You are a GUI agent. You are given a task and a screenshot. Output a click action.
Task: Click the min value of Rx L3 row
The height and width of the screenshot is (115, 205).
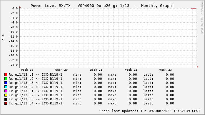click(x=98, y=83)
